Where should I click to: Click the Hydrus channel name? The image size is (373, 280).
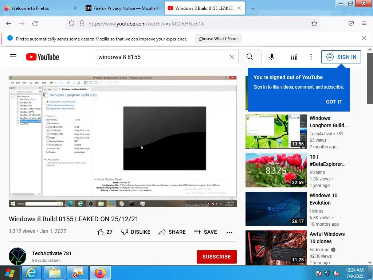[x=317, y=211]
